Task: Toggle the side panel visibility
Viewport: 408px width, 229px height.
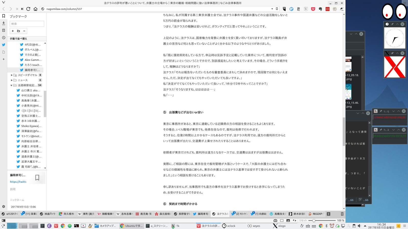Action: [x=4, y=220]
